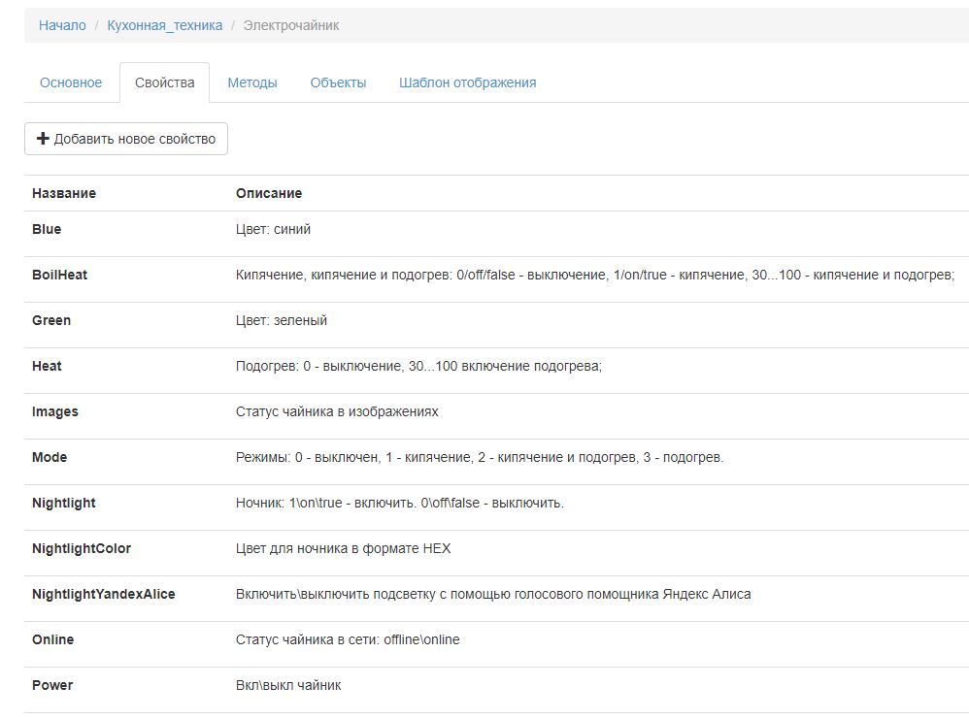Screen dimensions: 969x719
Task: Open the 'NightlightColor' property
Action: point(82,548)
